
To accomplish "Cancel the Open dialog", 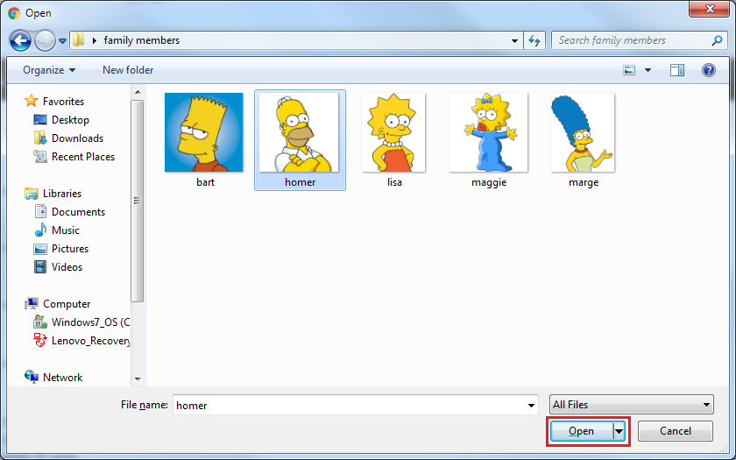I will click(x=675, y=431).
